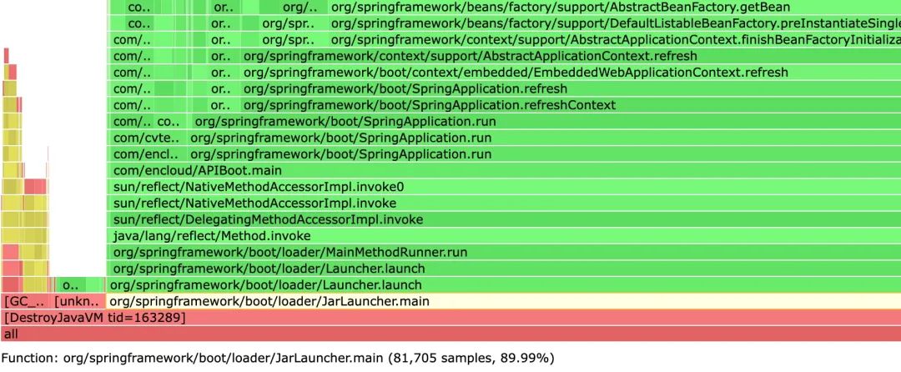Image resolution: width=901 pixels, height=372 pixels.
Task: Click the DelegatingMethodAccessorImpl.invoke frame
Action: tap(505, 219)
